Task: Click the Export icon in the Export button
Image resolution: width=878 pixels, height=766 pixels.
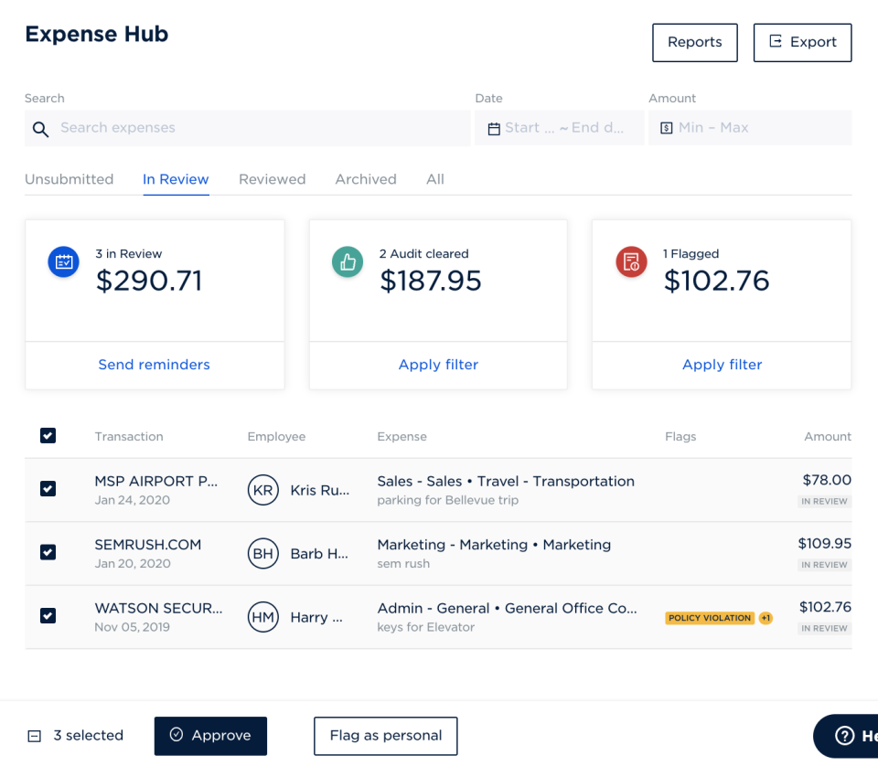Action: (778, 42)
